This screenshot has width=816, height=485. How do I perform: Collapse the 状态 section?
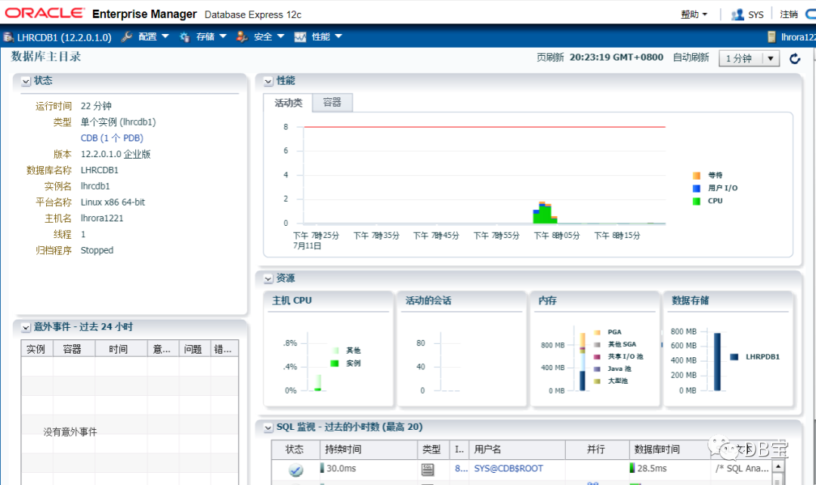26,81
